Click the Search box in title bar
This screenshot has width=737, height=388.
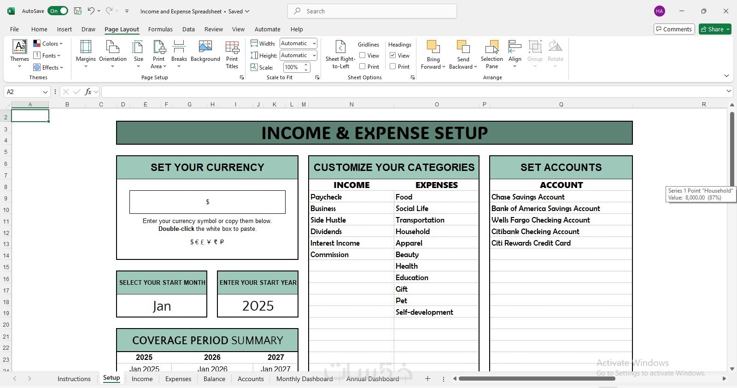(x=372, y=11)
